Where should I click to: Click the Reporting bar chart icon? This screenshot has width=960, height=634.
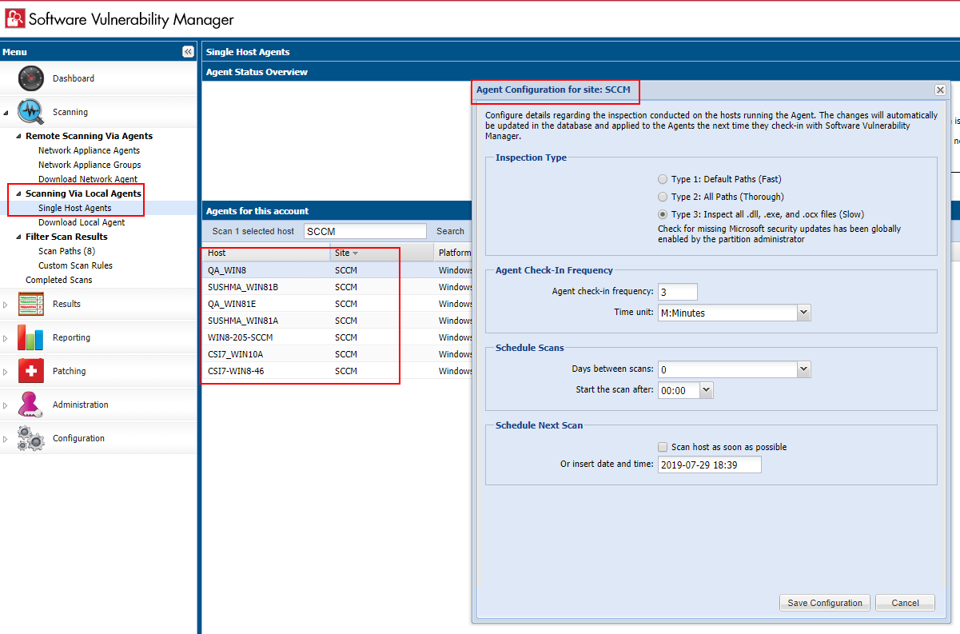point(30,337)
